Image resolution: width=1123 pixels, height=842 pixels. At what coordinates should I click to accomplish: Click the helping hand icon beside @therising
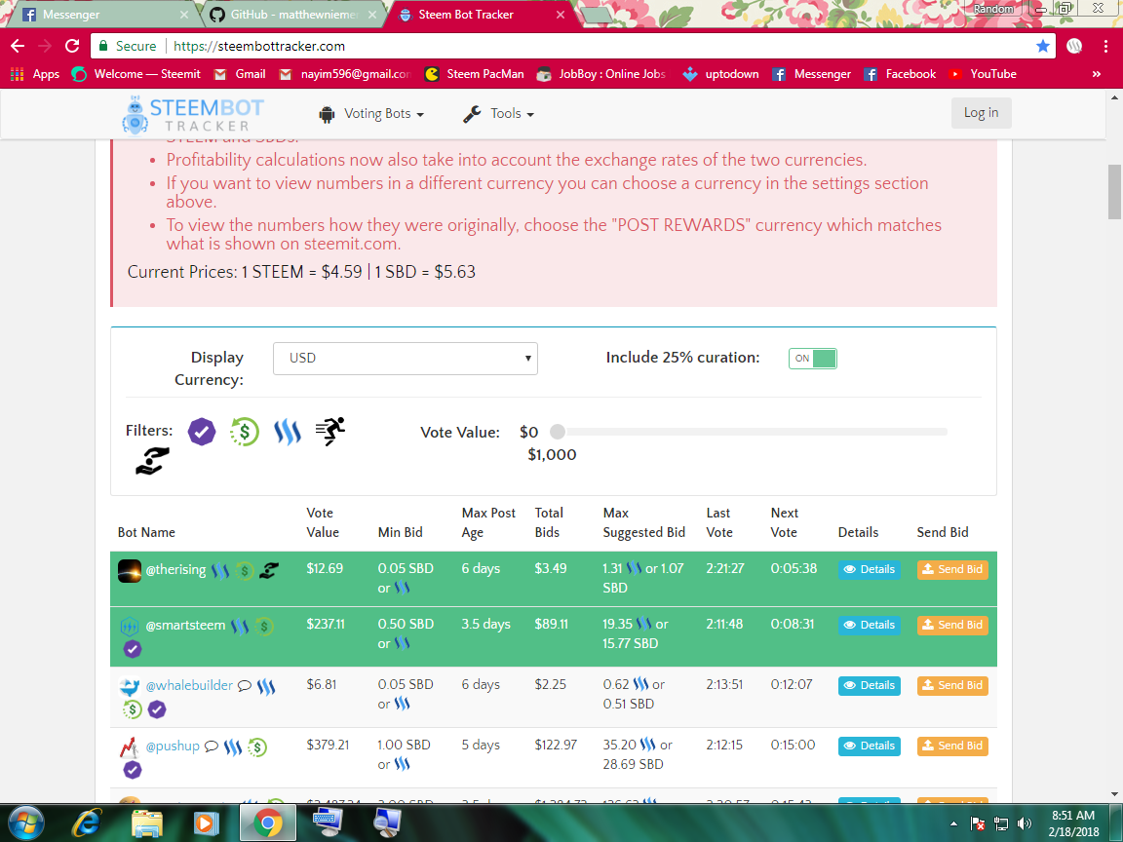click(269, 571)
